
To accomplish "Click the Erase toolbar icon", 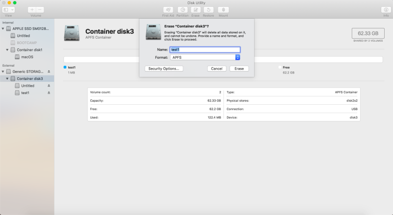I will click(x=195, y=9).
